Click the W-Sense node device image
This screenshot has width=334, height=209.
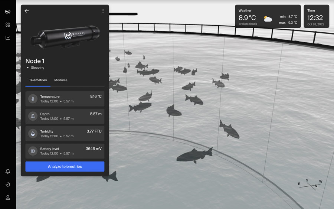[x=65, y=37]
